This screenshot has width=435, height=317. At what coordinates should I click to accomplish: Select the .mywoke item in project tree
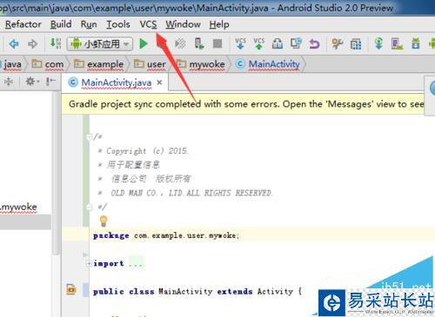point(19,207)
